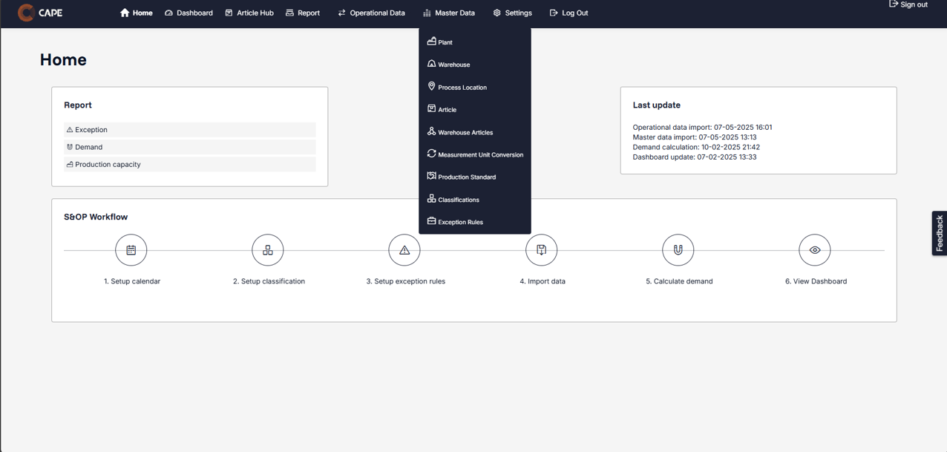Expand the Master Data menu
Viewport: 947px width, 452px height.
click(448, 13)
